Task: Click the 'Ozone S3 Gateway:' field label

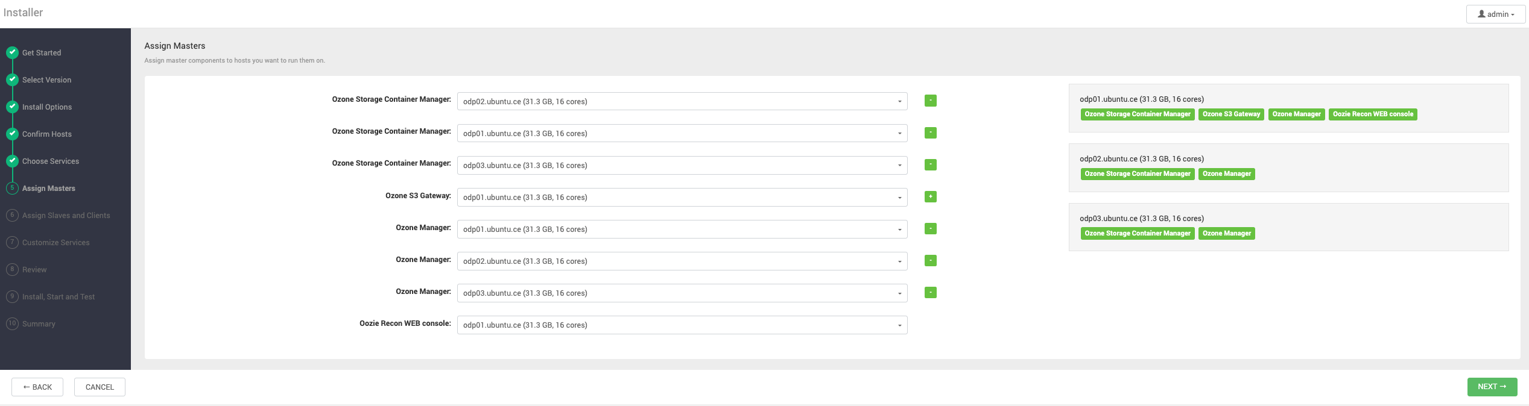Action: [x=418, y=196]
